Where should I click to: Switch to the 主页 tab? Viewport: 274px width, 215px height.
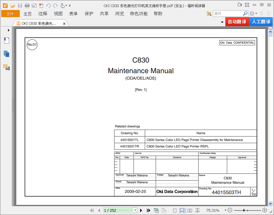coord(27,14)
